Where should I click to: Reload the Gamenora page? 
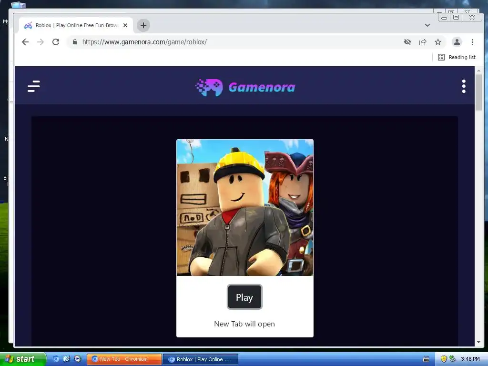click(x=56, y=42)
